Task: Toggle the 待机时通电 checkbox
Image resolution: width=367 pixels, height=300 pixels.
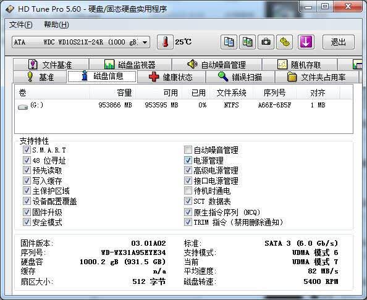Action: tap(188, 191)
